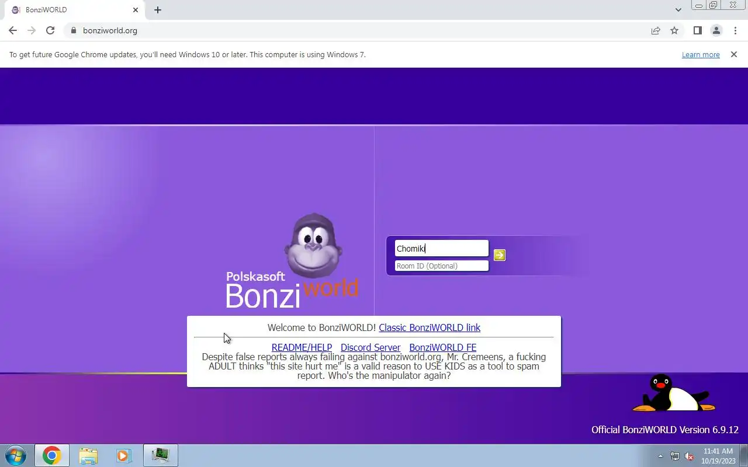Click the taskbar clock showing 11:41 AM
The width and height of the screenshot is (748, 467).
pos(718,455)
